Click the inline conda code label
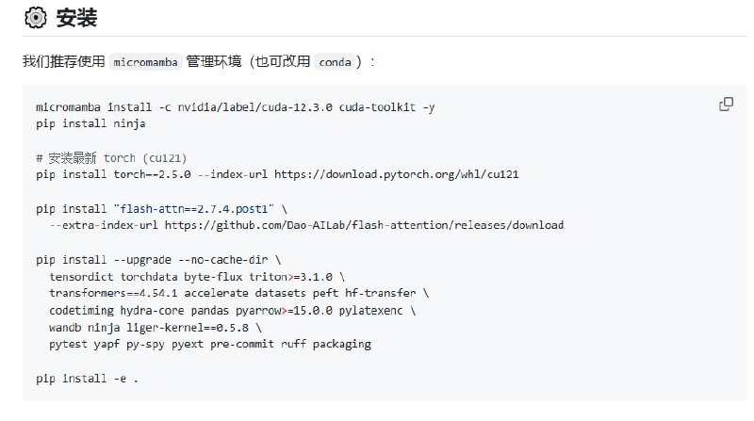Screen dimensions: 754x421 335,62
